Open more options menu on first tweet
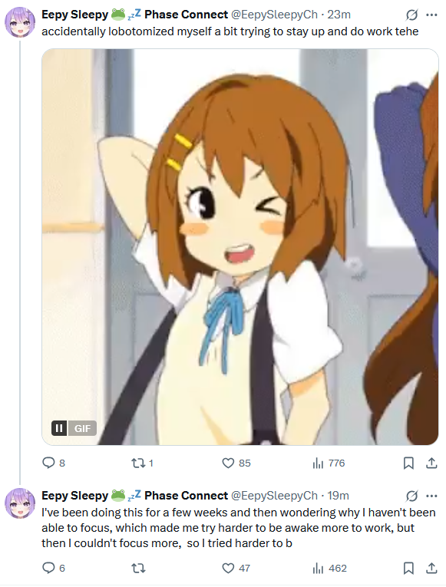 431,15
